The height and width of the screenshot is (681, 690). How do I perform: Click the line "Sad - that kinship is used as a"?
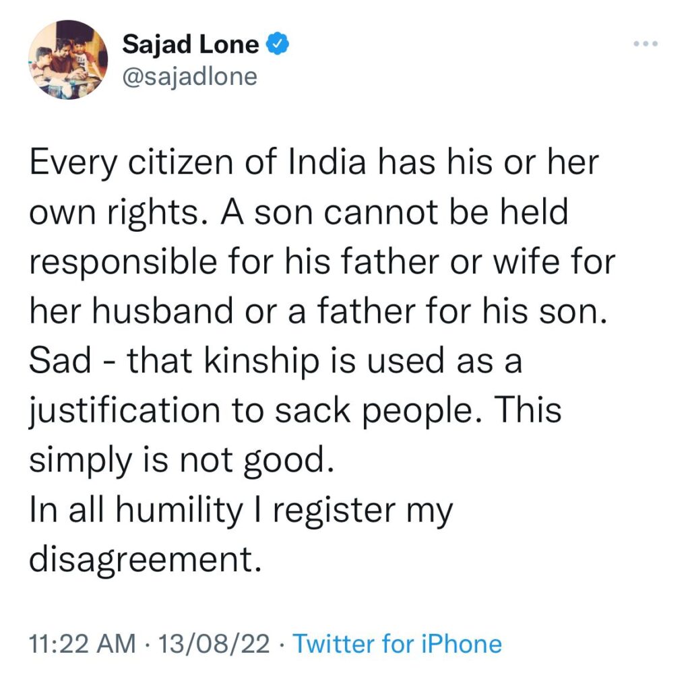pos(276,362)
